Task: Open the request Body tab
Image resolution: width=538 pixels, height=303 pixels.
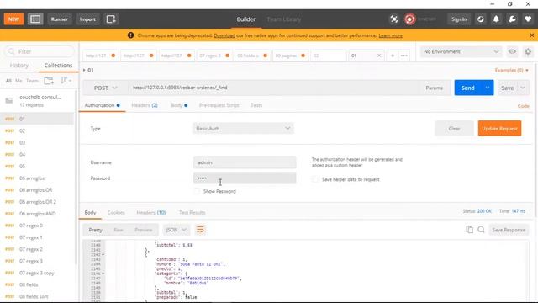Action: [179, 105]
